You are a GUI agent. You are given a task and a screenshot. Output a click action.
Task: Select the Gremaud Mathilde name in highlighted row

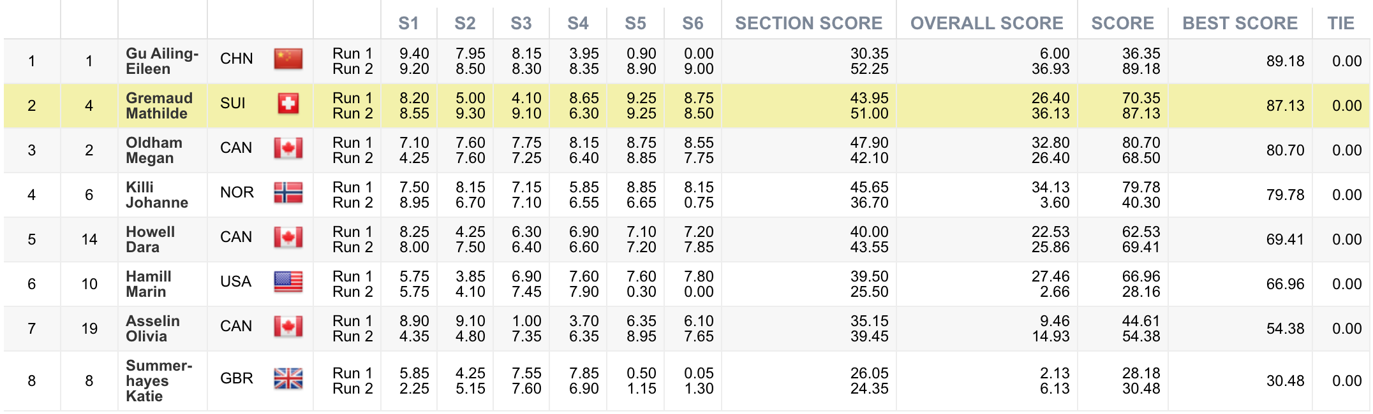point(159,106)
